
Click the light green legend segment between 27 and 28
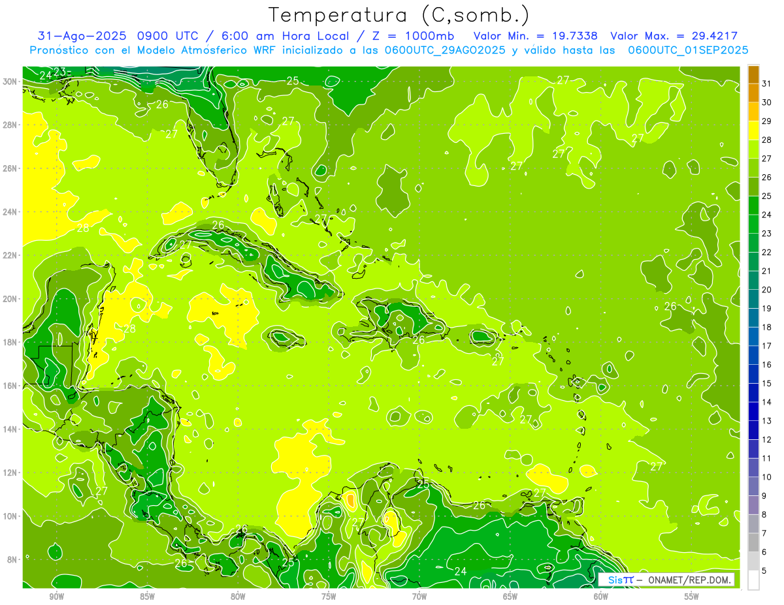[x=753, y=149]
